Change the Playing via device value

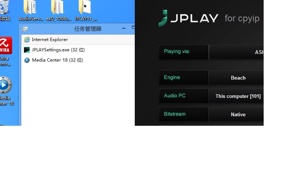[x=236, y=52]
